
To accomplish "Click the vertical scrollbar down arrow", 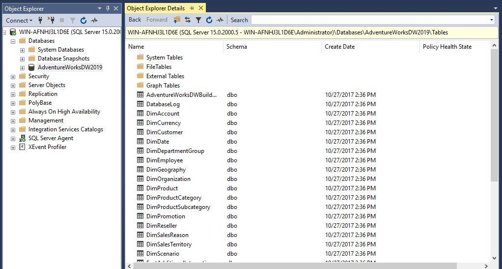I will [x=494, y=258].
